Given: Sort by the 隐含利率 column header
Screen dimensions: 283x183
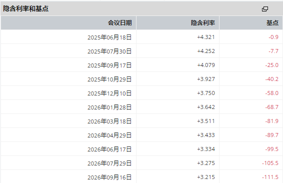Looking at the screenshot, I should click(178, 22).
